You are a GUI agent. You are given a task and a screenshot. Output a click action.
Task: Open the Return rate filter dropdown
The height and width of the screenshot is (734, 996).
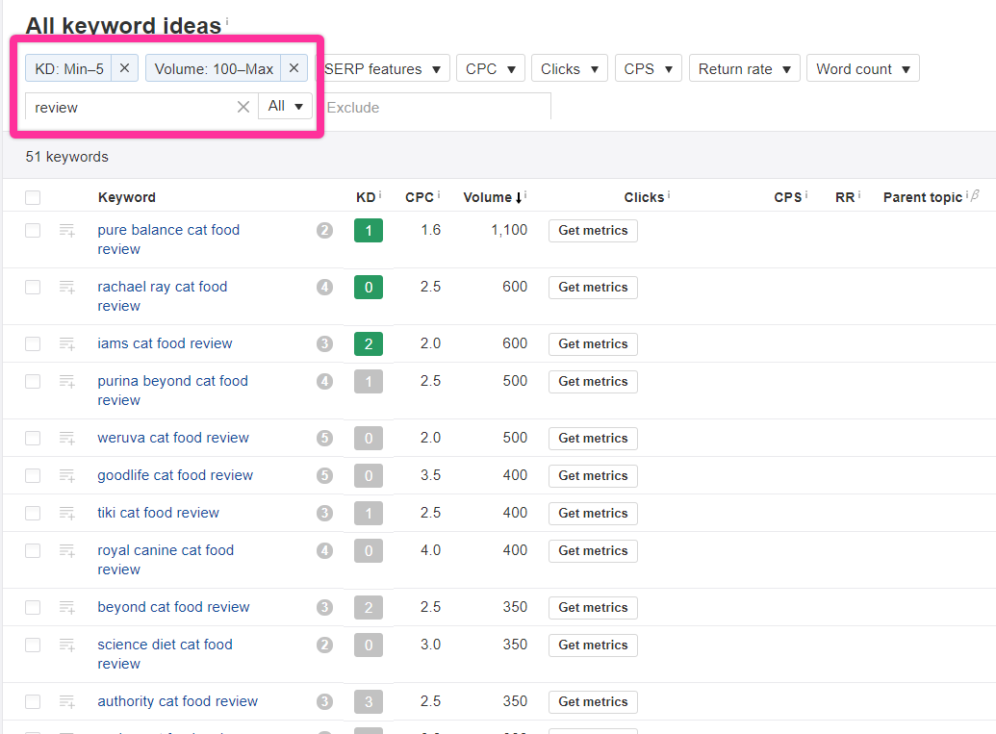(x=745, y=68)
